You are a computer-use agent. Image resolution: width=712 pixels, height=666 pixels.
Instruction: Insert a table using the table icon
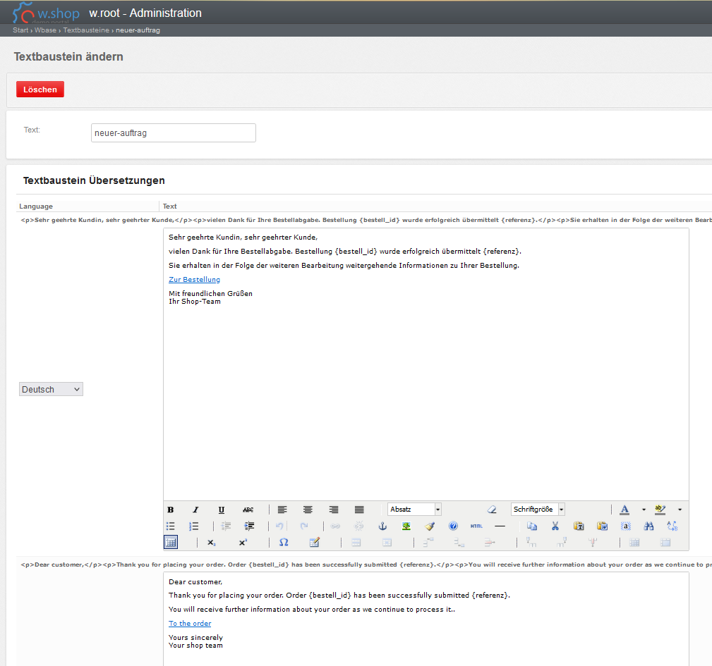pos(171,542)
